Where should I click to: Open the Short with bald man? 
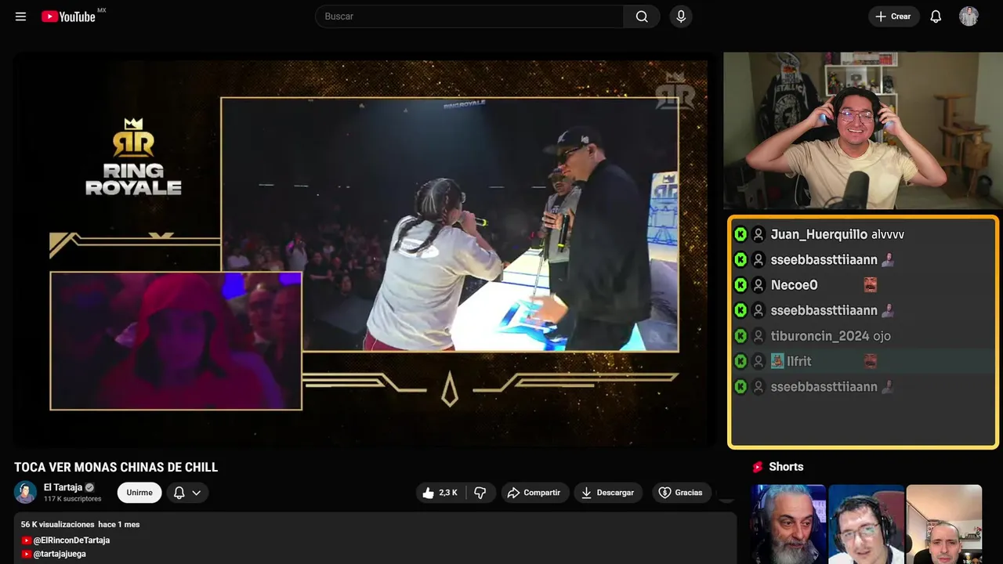click(x=943, y=524)
